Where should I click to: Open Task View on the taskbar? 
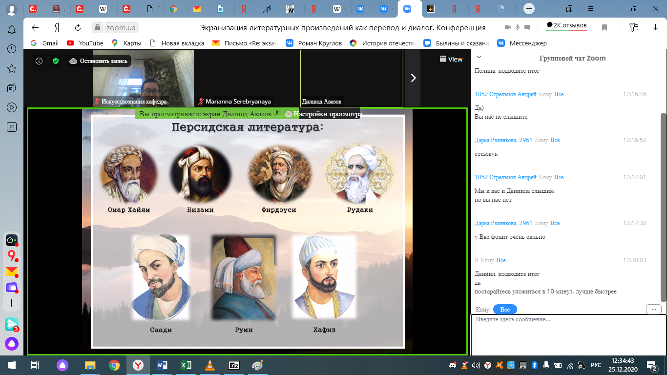35,365
